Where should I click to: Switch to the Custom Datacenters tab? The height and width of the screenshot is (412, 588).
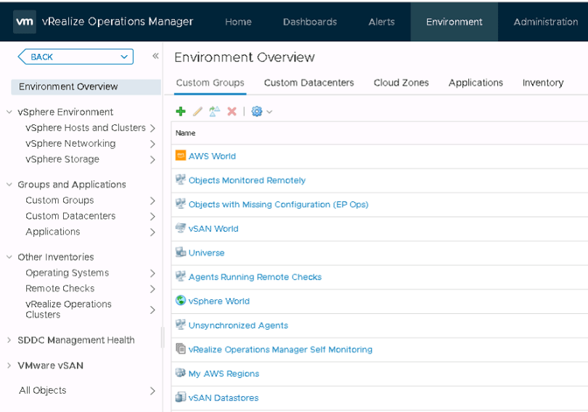pos(309,83)
